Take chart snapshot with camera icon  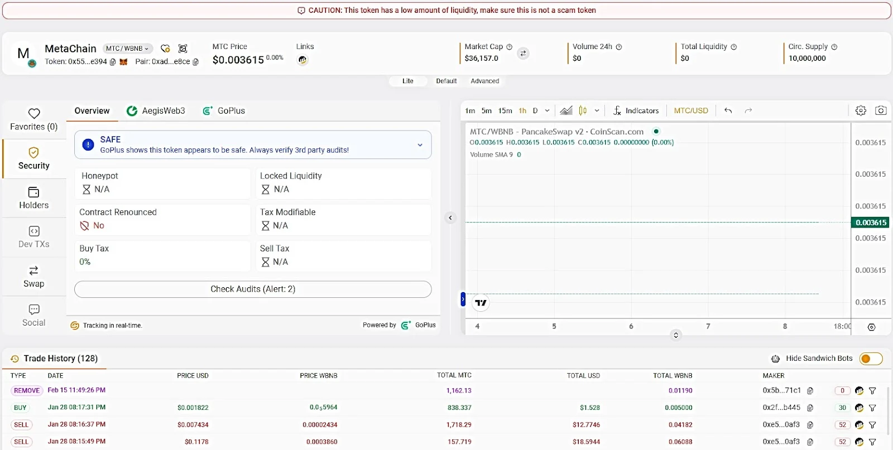coord(881,110)
